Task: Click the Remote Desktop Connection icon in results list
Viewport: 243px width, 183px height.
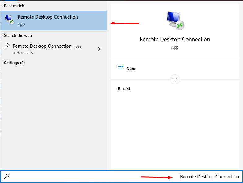Action: (x=9, y=20)
